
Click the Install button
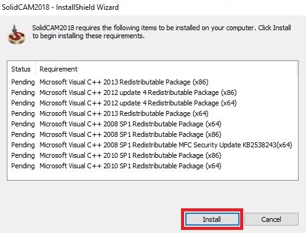pyautogui.click(x=212, y=219)
